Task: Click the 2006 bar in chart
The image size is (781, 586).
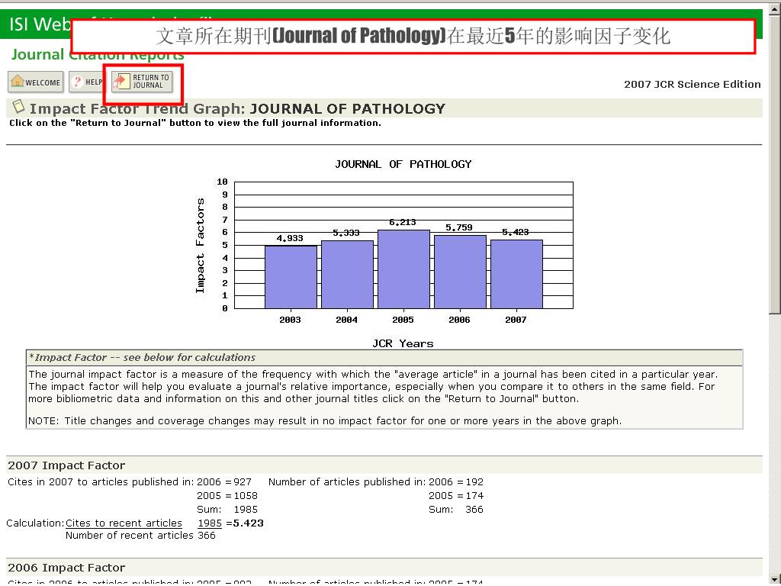Action: [460, 272]
